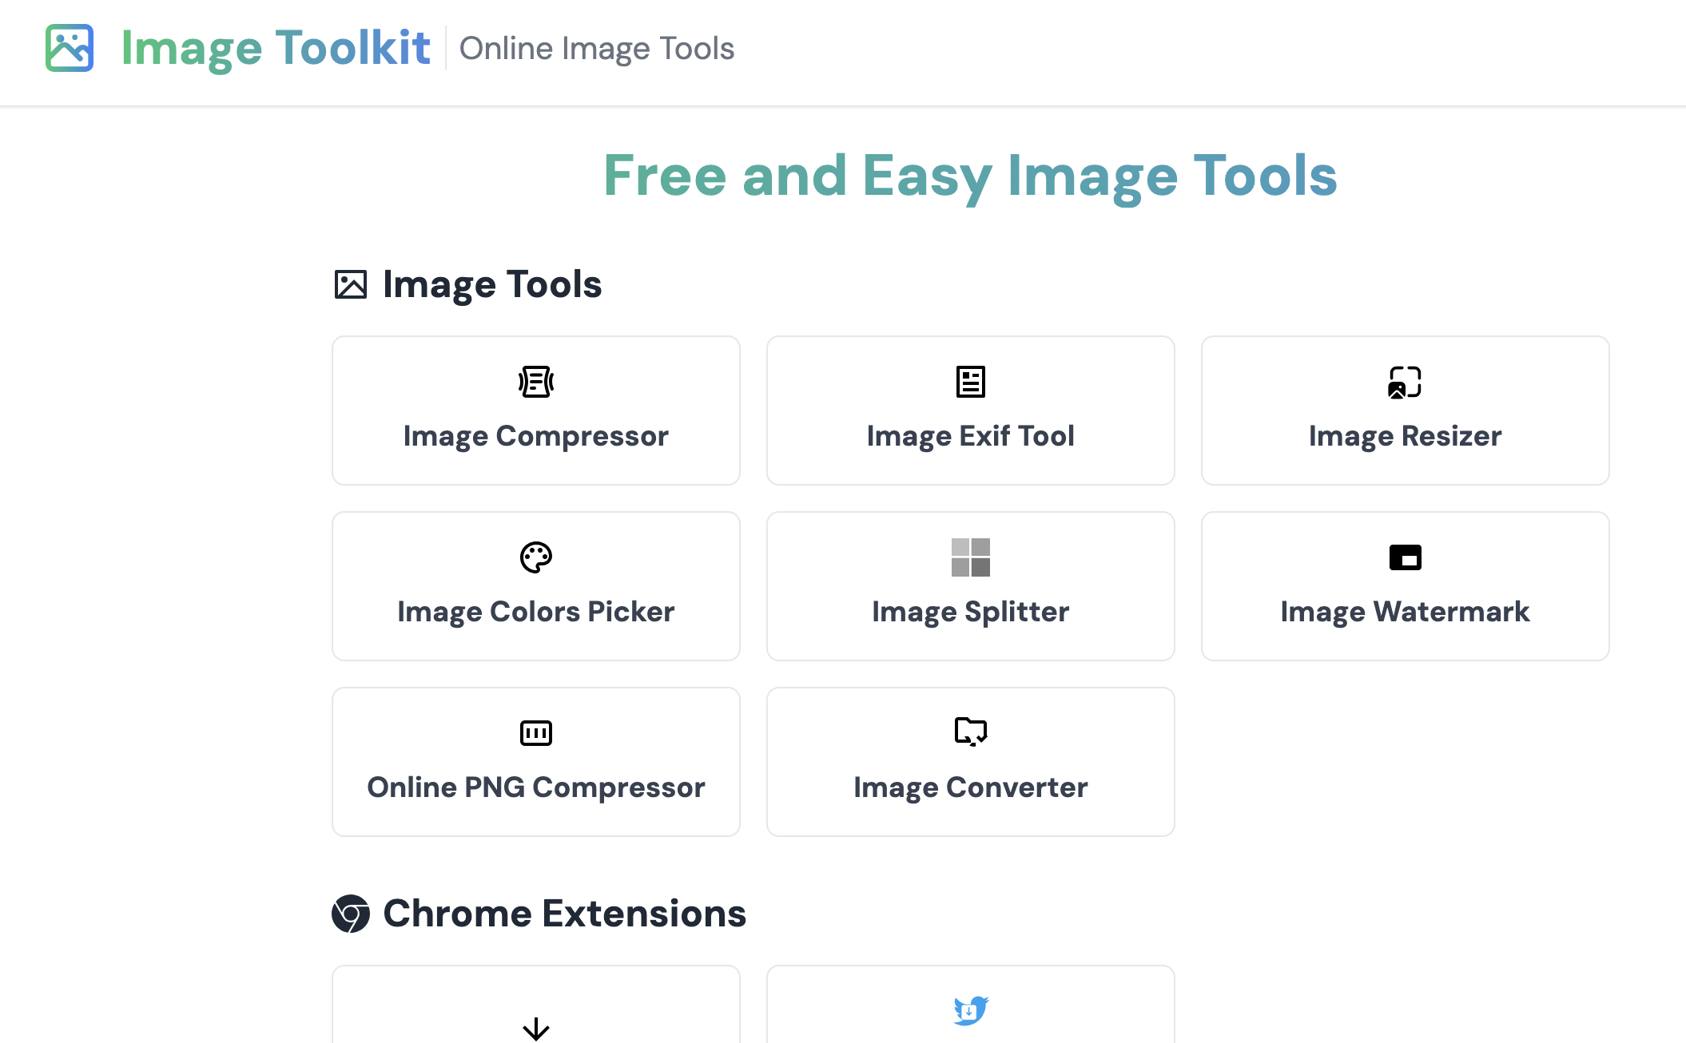The width and height of the screenshot is (1686, 1043).
Task: Click the resize icon above Image Resizer
Action: 1405,381
